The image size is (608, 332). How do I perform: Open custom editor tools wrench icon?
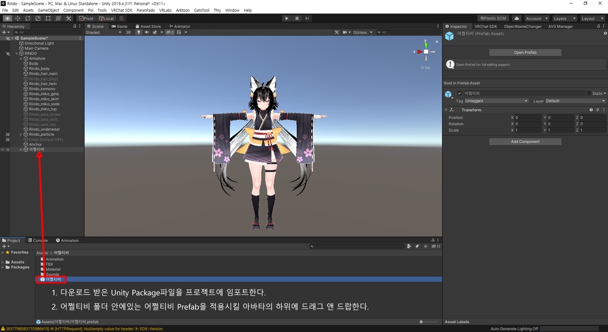[x=68, y=18]
